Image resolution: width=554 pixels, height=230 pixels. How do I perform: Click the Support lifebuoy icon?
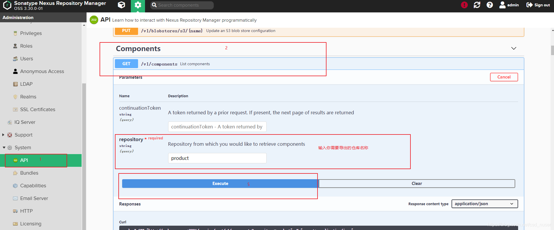(10, 135)
